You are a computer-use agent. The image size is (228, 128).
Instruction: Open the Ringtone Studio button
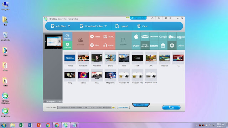(138, 18)
